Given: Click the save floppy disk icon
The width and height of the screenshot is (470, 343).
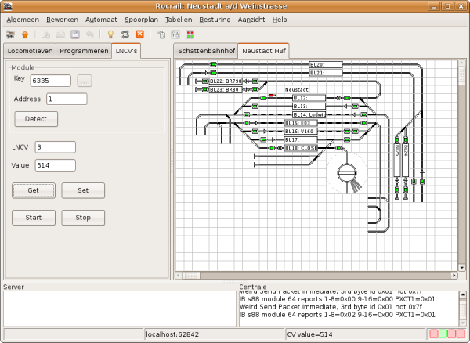Looking at the screenshot, I should (x=75, y=34).
